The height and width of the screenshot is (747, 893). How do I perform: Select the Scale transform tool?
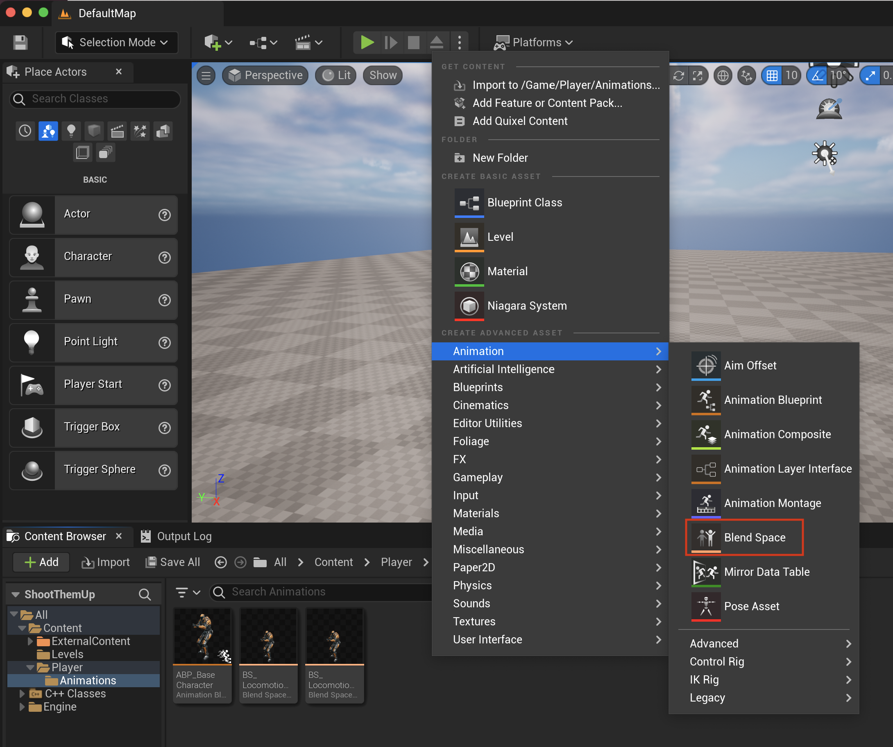point(698,76)
